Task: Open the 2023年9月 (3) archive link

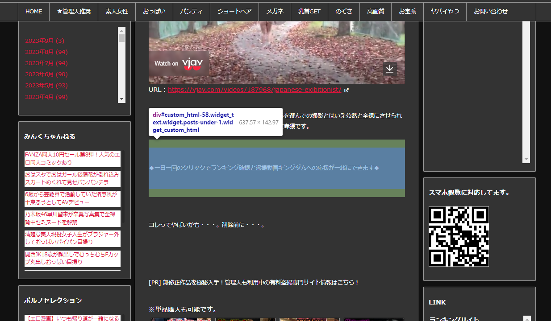Action: coord(45,41)
